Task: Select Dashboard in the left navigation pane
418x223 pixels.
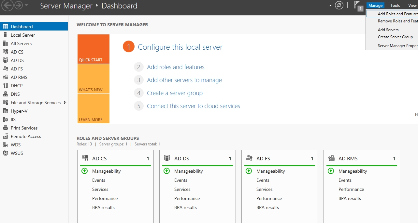Action: [x=34, y=27]
